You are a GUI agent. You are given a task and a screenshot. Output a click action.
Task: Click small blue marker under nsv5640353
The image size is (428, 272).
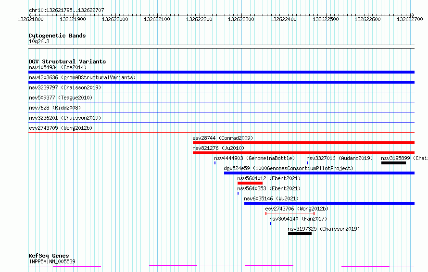pos(238,193)
